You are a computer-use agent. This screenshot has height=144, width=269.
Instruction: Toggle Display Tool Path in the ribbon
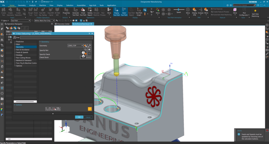click(x=117, y=12)
